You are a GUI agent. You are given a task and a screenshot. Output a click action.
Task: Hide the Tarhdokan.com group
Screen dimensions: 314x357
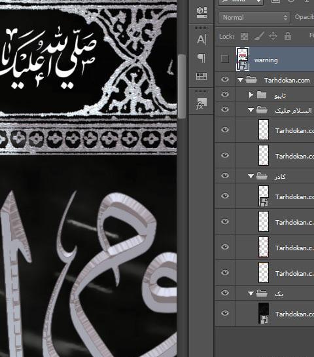coord(225,79)
